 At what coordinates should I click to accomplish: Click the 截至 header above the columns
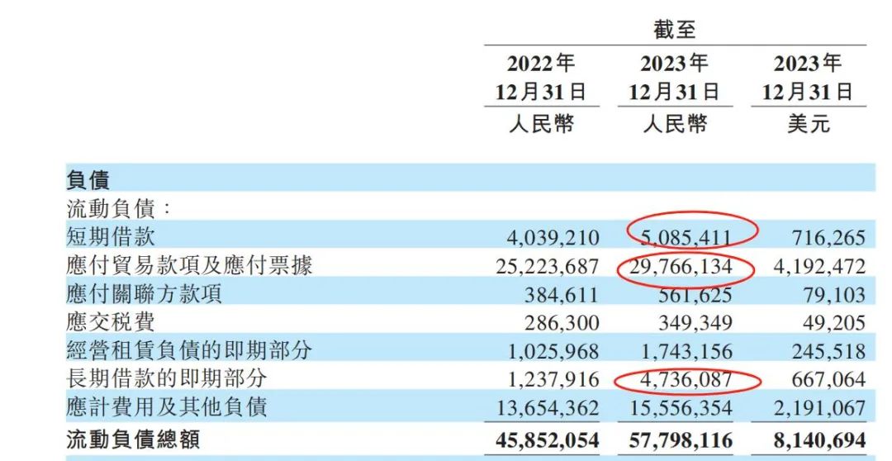[675, 30]
